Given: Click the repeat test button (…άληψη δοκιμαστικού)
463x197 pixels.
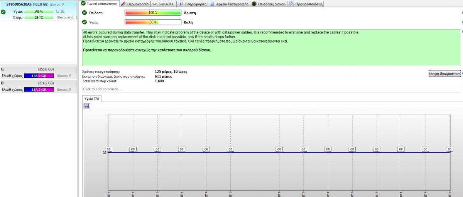Looking at the screenshot, I should (444, 73).
